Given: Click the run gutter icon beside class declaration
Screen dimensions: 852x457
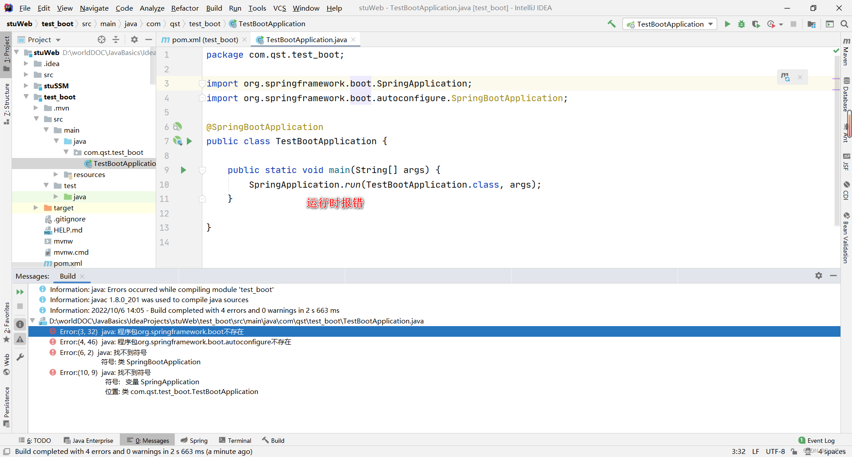Looking at the screenshot, I should (189, 141).
